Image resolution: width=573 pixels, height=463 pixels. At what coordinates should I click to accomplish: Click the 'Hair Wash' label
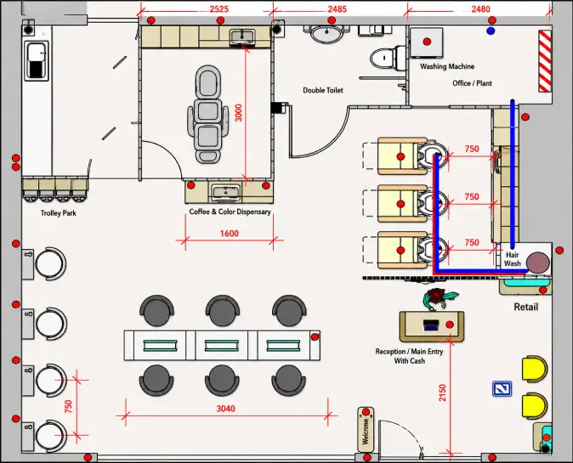513,259
